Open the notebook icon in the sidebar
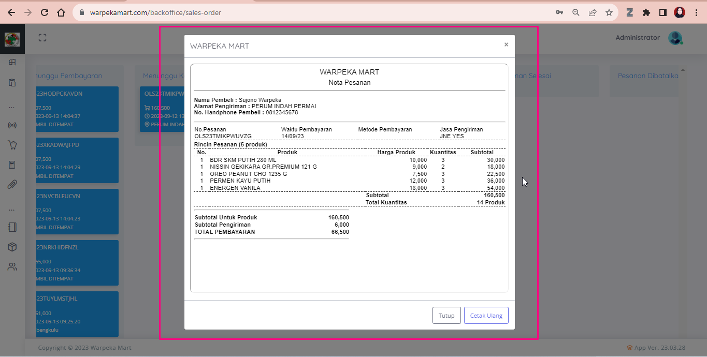 tap(12, 227)
